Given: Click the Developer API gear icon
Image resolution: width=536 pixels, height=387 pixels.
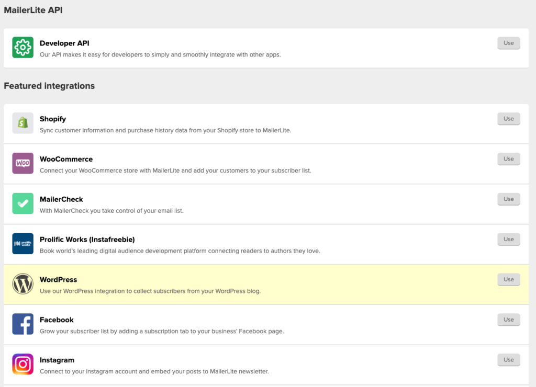Looking at the screenshot, I should click(x=23, y=48).
